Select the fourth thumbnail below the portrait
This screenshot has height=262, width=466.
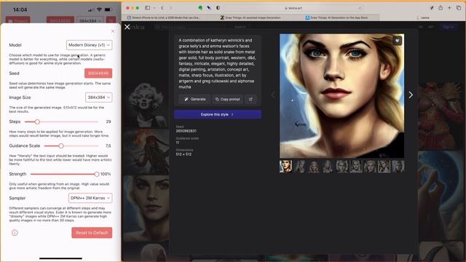click(x=328, y=167)
